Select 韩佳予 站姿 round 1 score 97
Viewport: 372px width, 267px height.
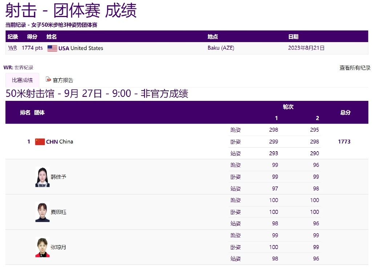[x=275, y=189]
